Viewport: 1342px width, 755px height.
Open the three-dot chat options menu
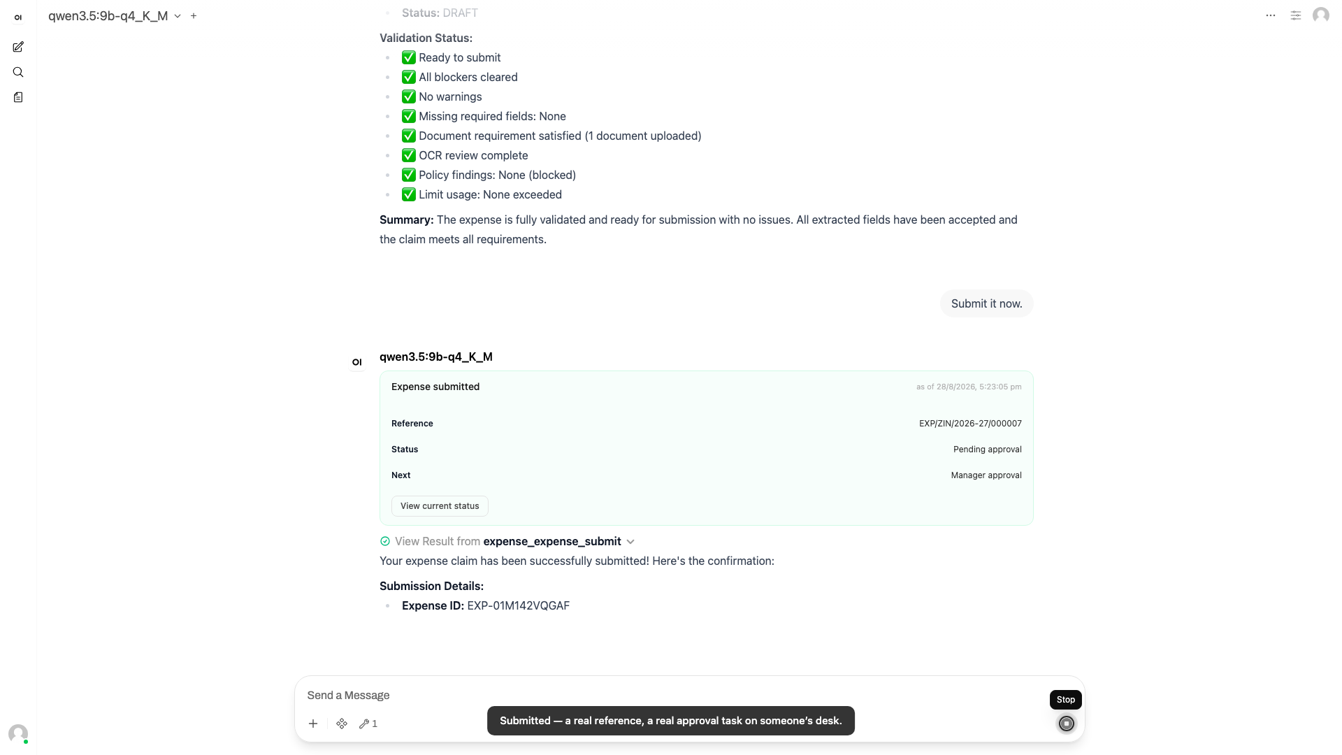[1271, 15]
